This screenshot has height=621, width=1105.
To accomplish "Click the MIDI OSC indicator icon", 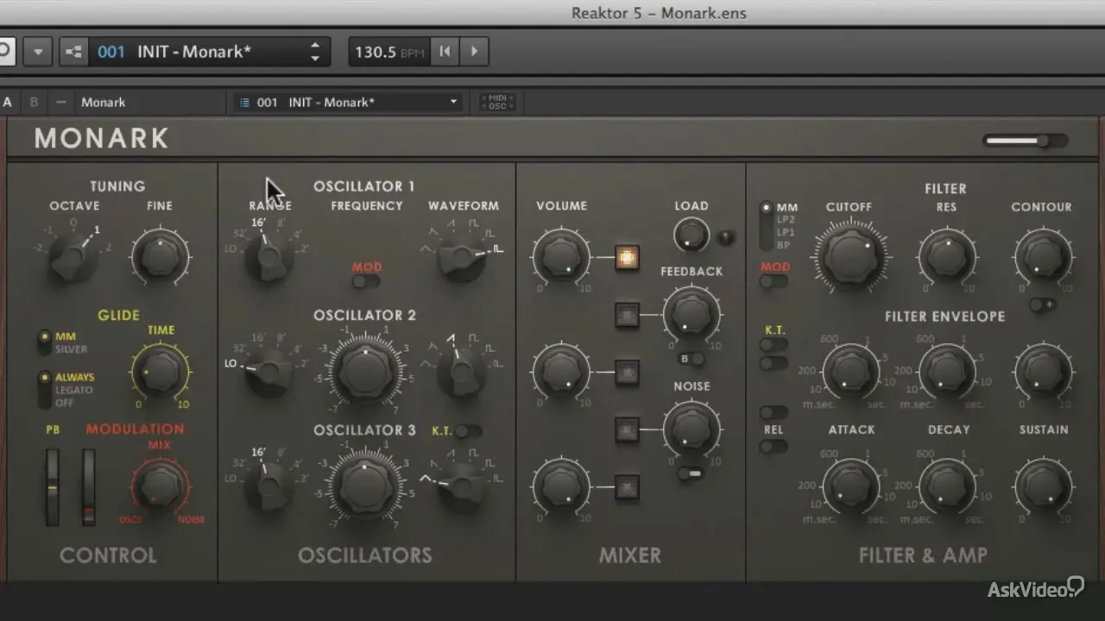I will (497, 102).
